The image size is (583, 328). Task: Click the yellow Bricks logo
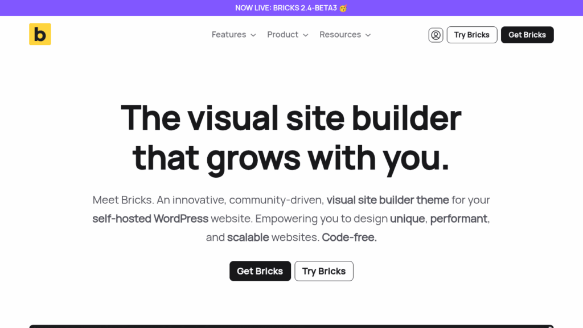40,34
